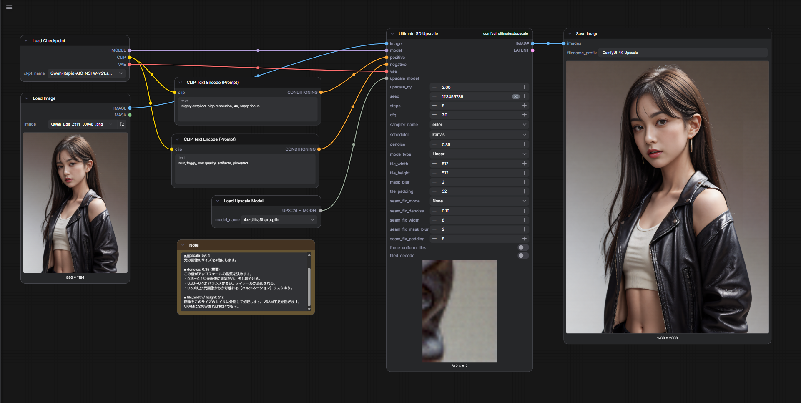Open the 4x-UltraSharp.pth model_name dropdown
Image resolution: width=801 pixels, height=403 pixels.
[x=279, y=220]
